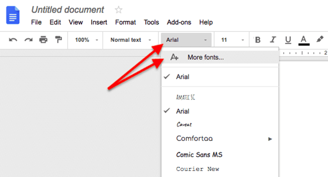Open the font size 11 dropdown
328x177 pixels.
point(232,40)
